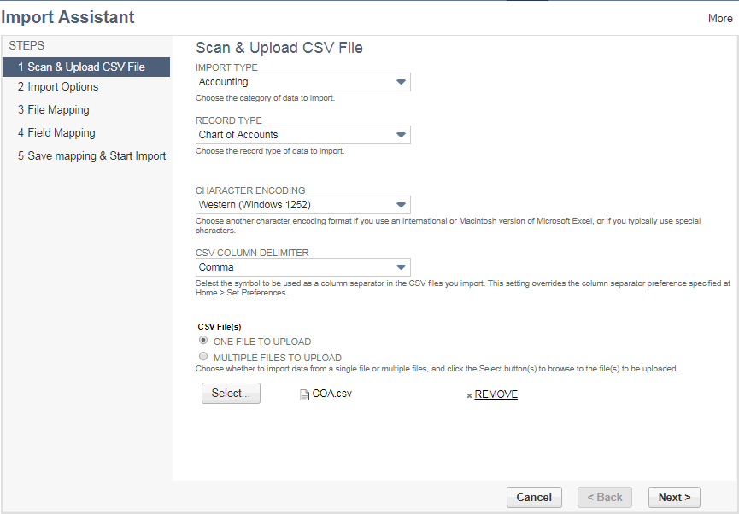Select the MULTIPLE FILES TO UPLOAD radio button
This screenshot has height=514, width=739.
click(x=202, y=356)
